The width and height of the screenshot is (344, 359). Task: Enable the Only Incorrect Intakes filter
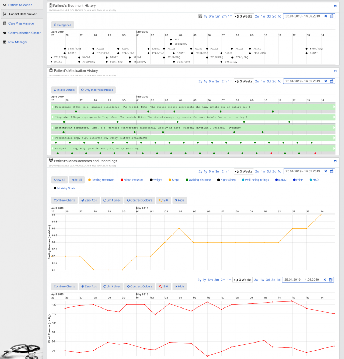point(97,90)
